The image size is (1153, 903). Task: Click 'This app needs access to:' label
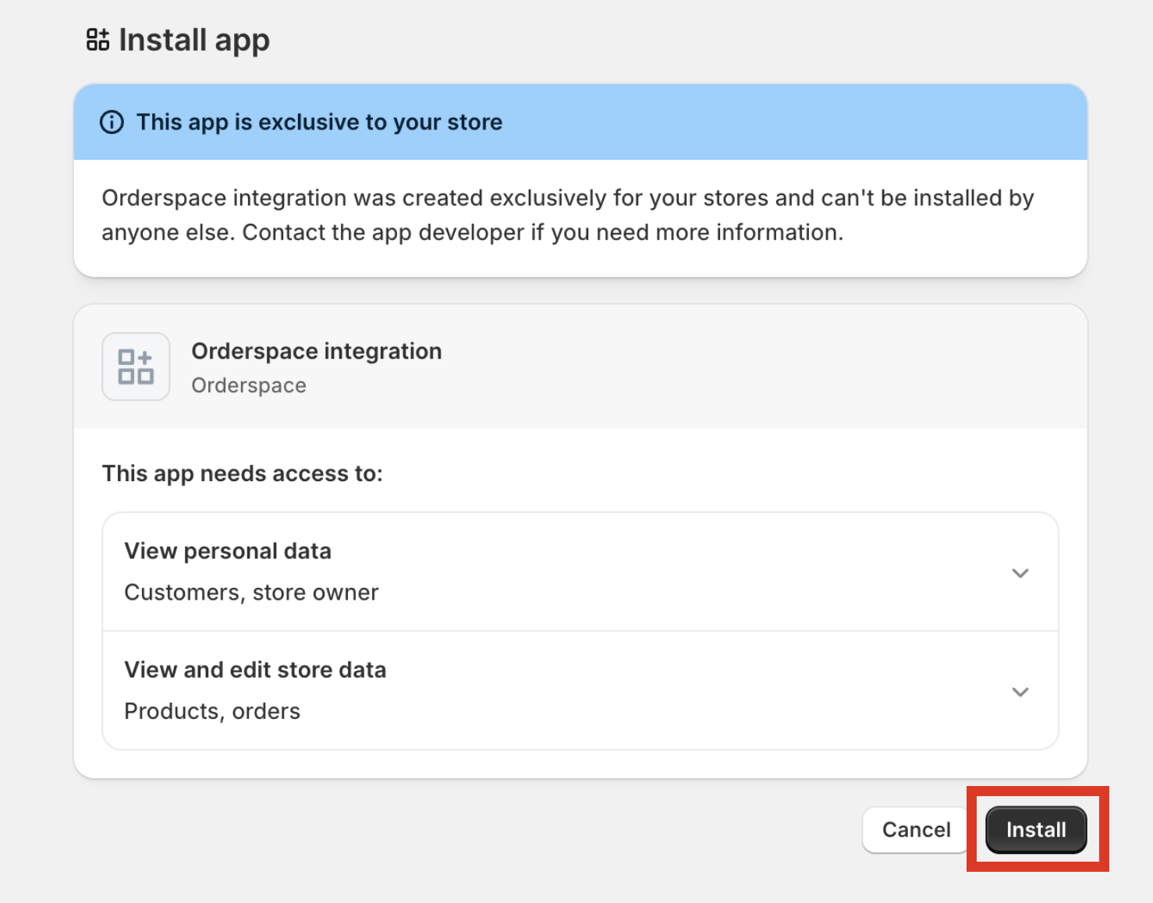243,474
